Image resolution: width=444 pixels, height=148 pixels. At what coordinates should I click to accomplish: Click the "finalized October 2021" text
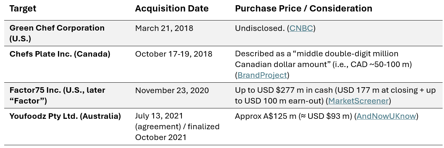coord(177,132)
